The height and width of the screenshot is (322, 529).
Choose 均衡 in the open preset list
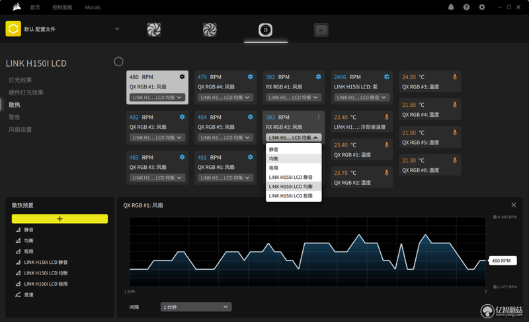294,158
